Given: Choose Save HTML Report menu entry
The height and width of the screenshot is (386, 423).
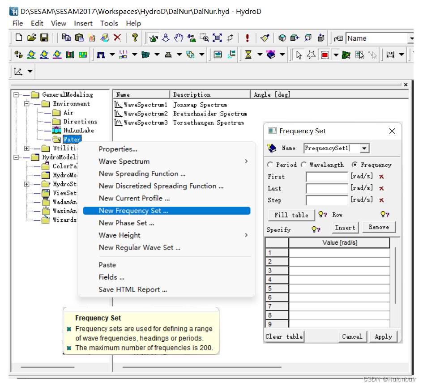Looking at the screenshot, I should pos(133,289).
